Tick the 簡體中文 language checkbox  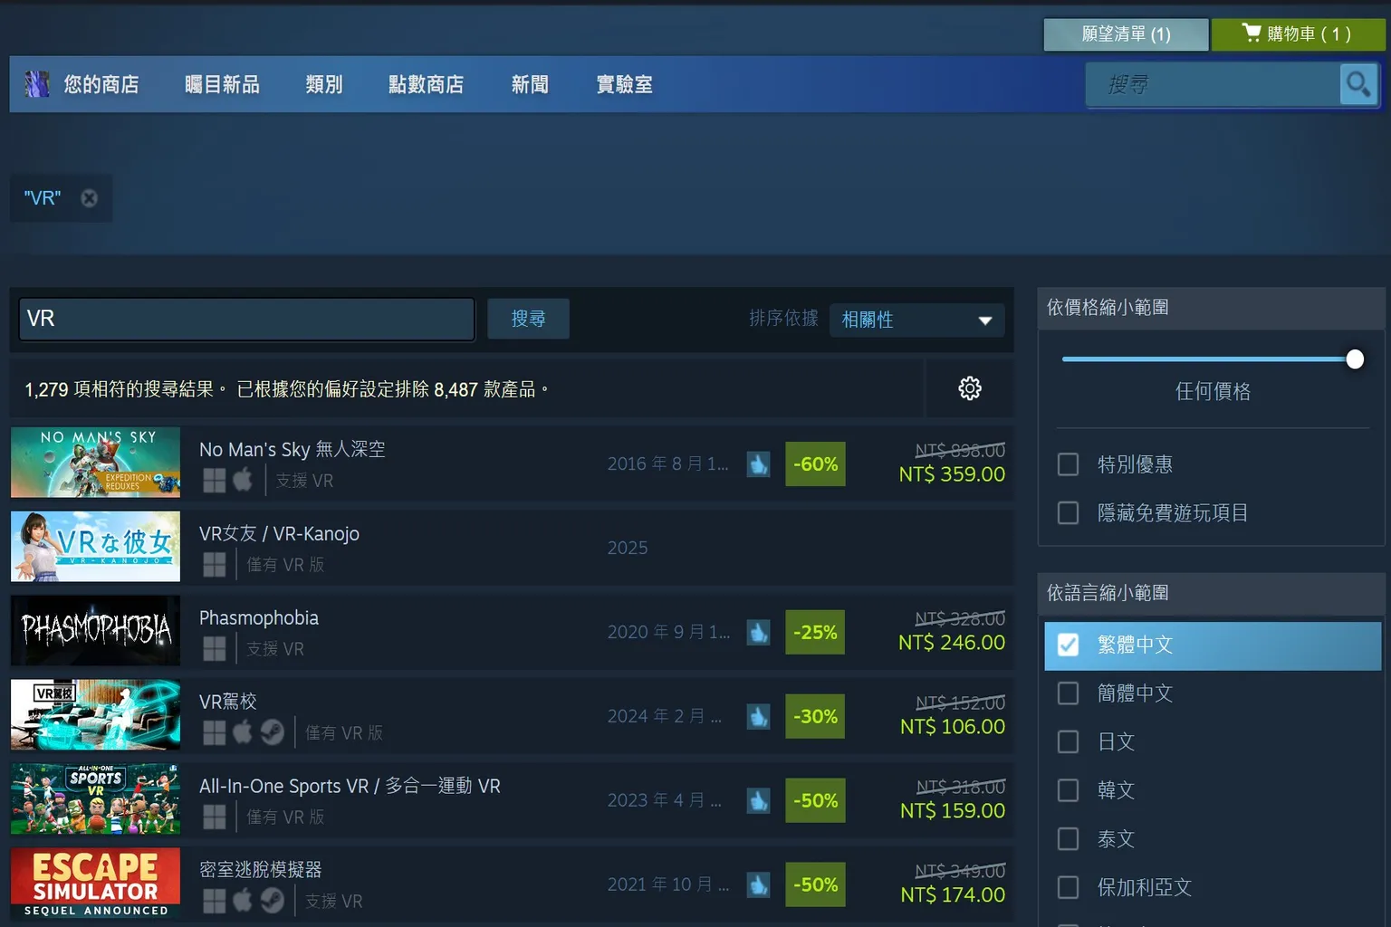[x=1069, y=693]
